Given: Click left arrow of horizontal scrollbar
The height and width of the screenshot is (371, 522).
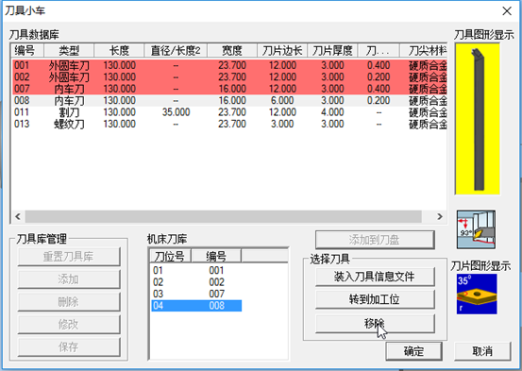Looking at the screenshot, I should click(x=18, y=216).
